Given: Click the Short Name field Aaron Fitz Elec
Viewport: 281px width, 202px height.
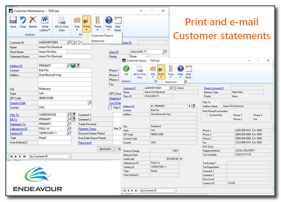Looking at the screenshot, I should (52, 52).
